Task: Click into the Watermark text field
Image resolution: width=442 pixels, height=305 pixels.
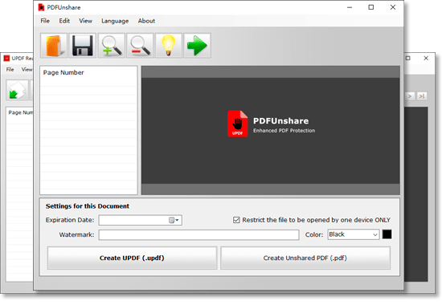Action: 198,235
